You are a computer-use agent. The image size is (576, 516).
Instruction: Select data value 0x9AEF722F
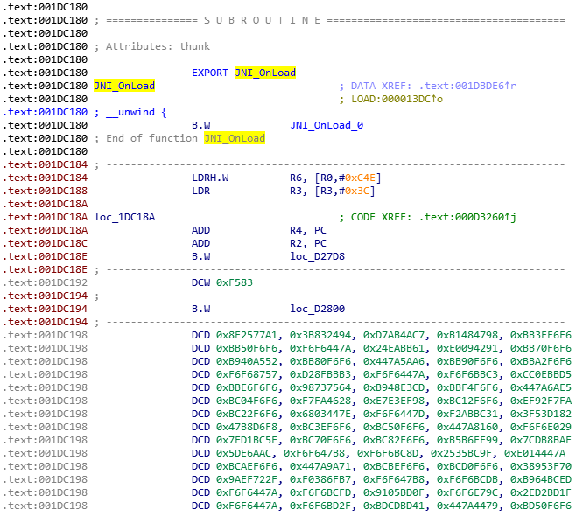[247, 479]
